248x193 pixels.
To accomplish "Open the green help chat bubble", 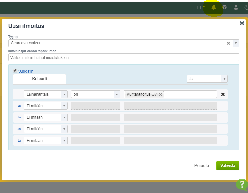I will point(242,185).
